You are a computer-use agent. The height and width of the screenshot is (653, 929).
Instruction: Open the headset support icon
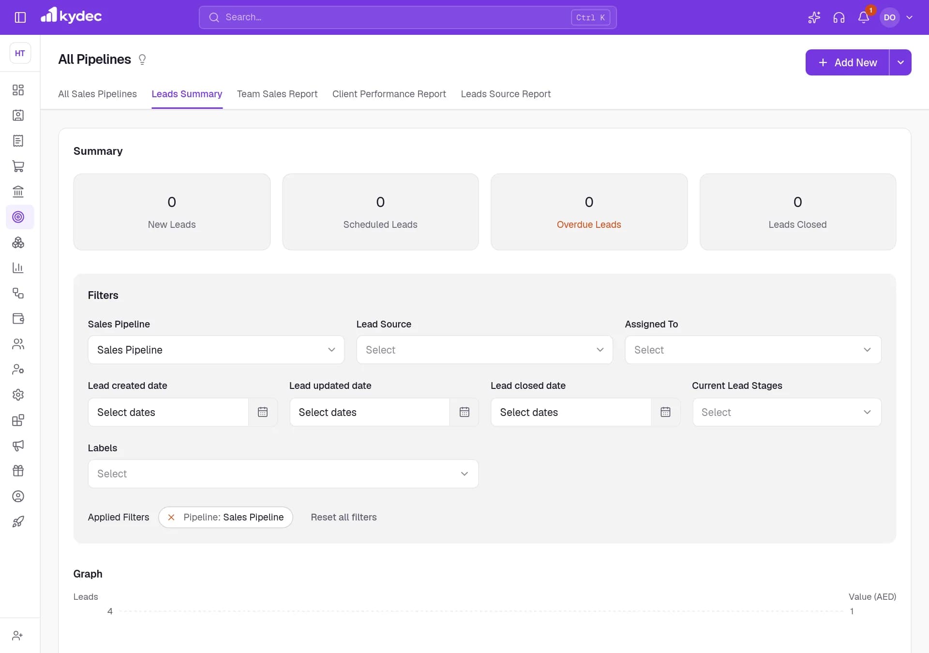(839, 17)
